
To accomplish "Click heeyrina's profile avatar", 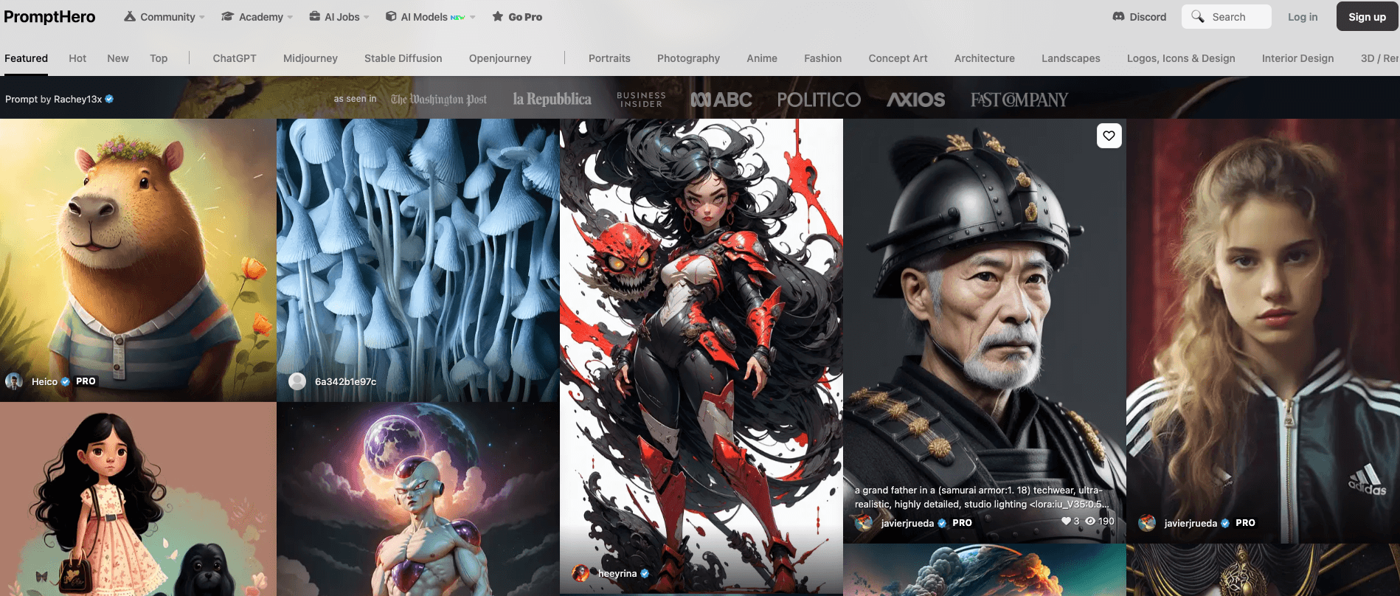I will click(581, 573).
